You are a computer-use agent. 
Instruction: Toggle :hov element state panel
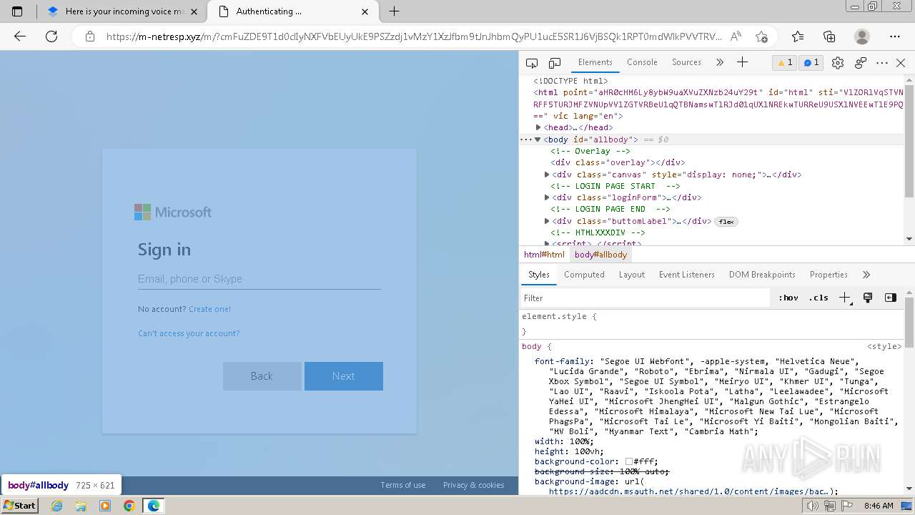[x=788, y=298]
